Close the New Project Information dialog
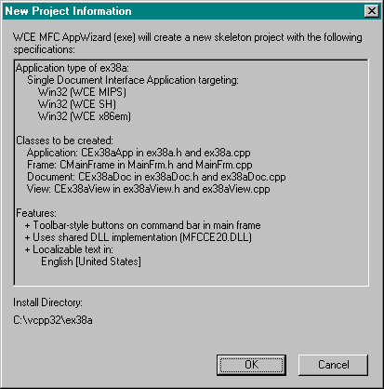This screenshot has height=389, width=384. [x=371, y=11]
